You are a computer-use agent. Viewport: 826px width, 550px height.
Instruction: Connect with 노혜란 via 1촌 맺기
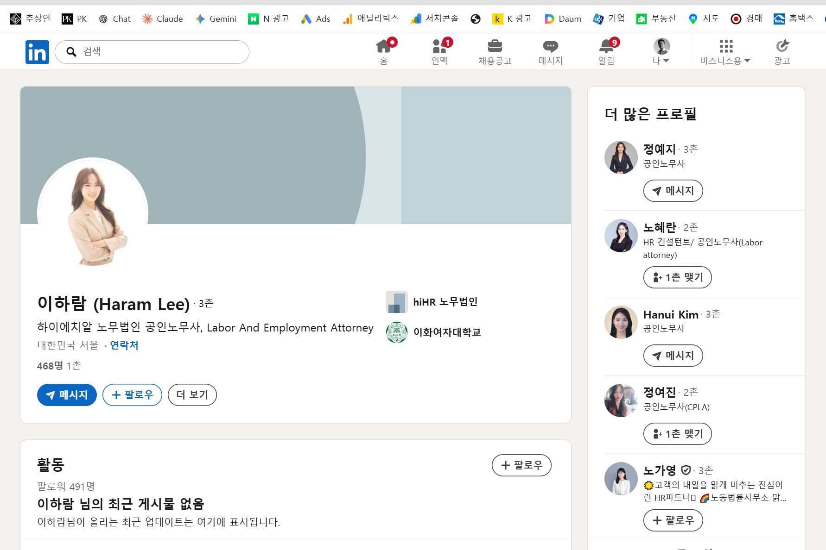pos(678,277)
